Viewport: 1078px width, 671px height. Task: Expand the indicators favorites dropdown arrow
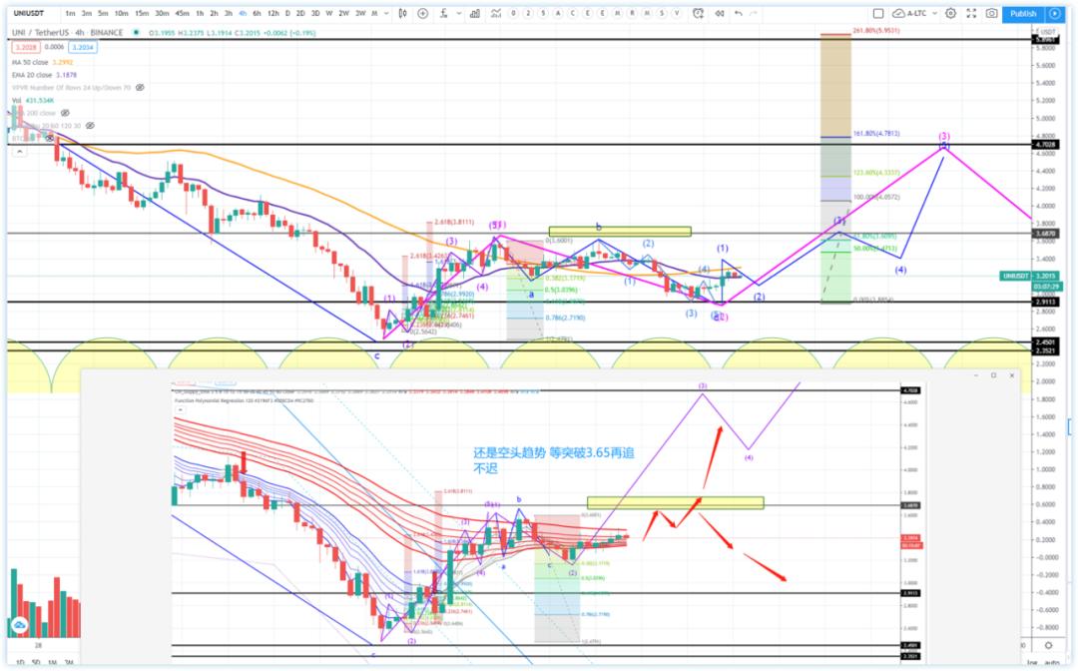click(x=458, y=13)
